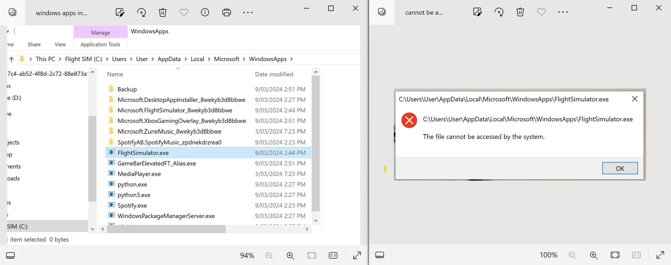Switch to the Application Tools tab

click(x=100, y=44)
